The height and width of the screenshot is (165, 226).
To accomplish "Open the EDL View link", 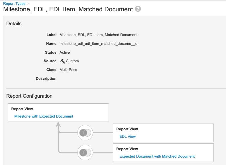I will click(x=127, y=136).
